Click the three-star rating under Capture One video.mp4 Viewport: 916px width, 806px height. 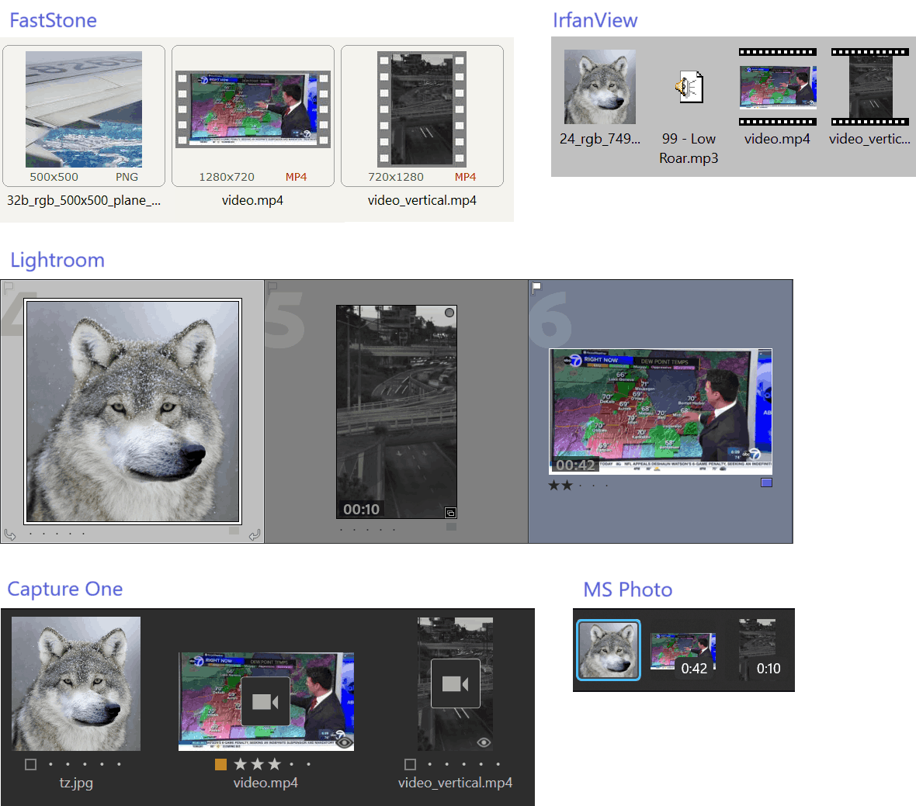pyautogui.click(x=257, y=764)
